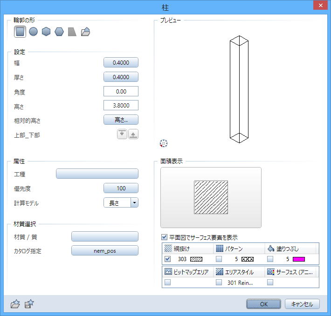Click the 網掛け hatching header icon
Screen dimensions: 331x316
point(168,249)
